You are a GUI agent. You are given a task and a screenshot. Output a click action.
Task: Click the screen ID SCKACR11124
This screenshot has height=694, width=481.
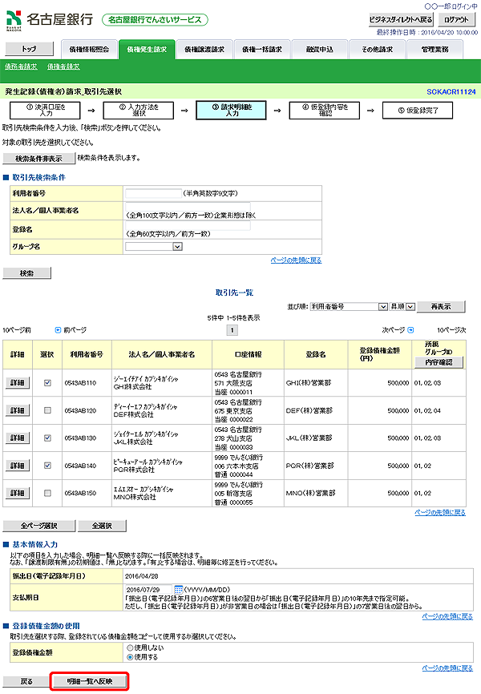pos(451,91)
